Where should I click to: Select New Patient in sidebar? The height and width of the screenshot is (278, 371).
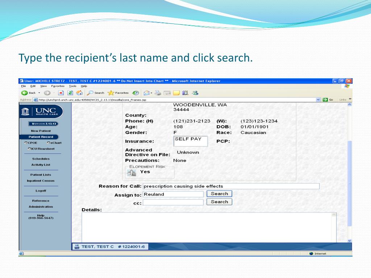click(41, 131)
